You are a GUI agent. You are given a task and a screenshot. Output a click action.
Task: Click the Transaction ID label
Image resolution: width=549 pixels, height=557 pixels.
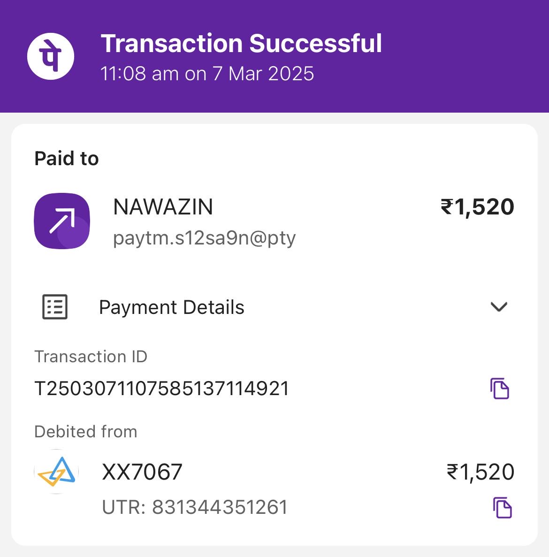pos(91,357)
